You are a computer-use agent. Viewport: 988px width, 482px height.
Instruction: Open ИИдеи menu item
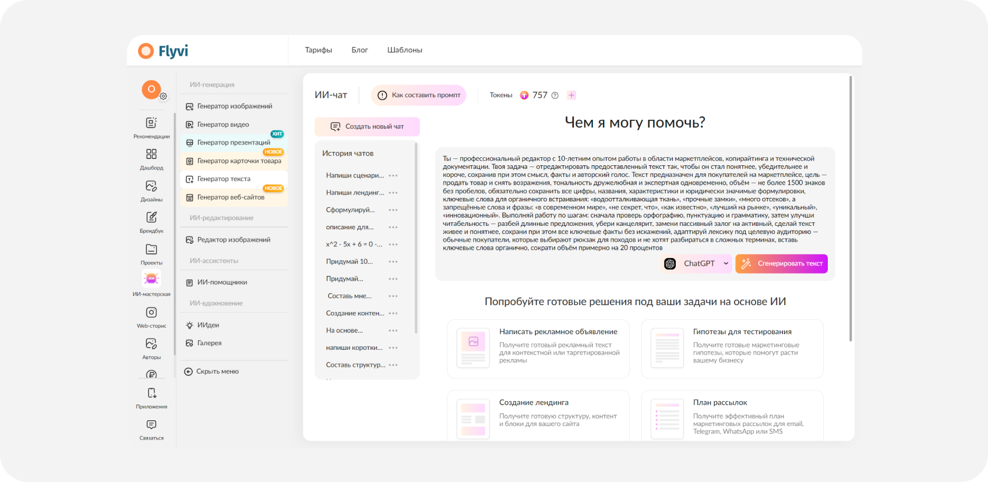(234, 325)
